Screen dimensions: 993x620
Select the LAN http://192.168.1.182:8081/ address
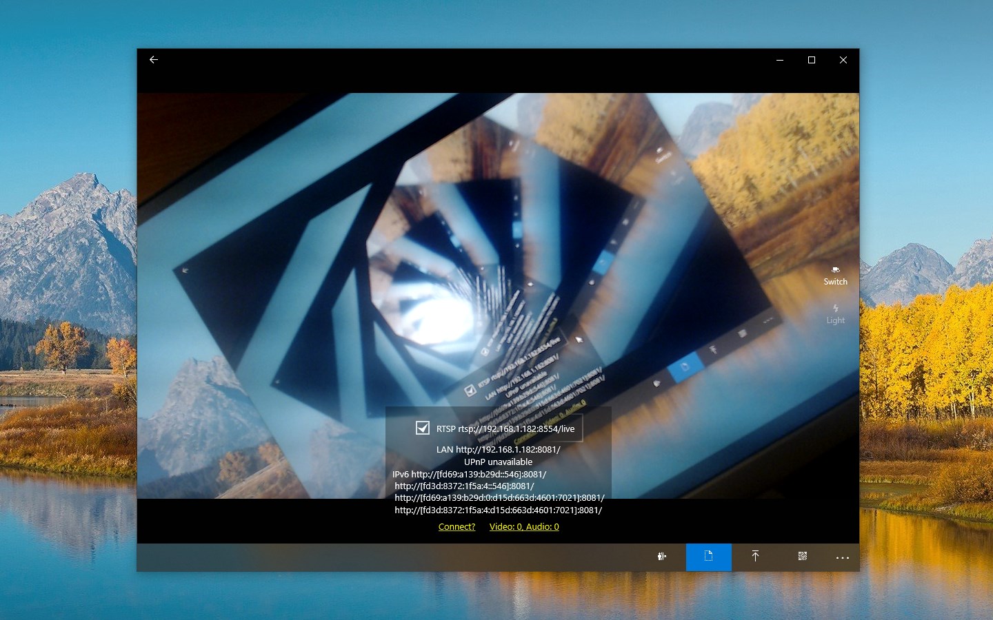(498, 449)
